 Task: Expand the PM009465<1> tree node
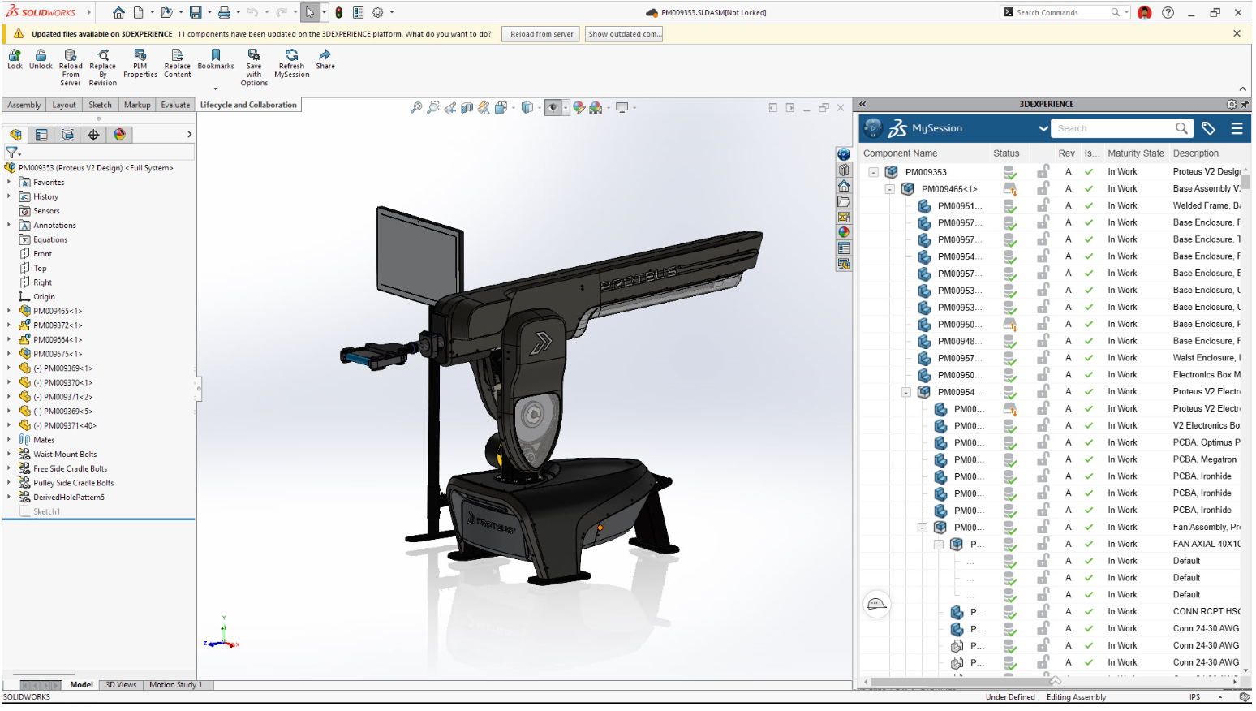click(9, 311)
